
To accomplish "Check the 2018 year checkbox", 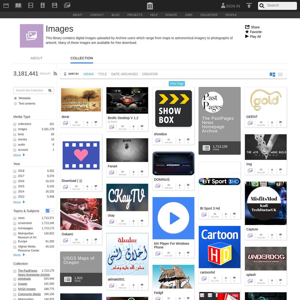I will (15, 171).
